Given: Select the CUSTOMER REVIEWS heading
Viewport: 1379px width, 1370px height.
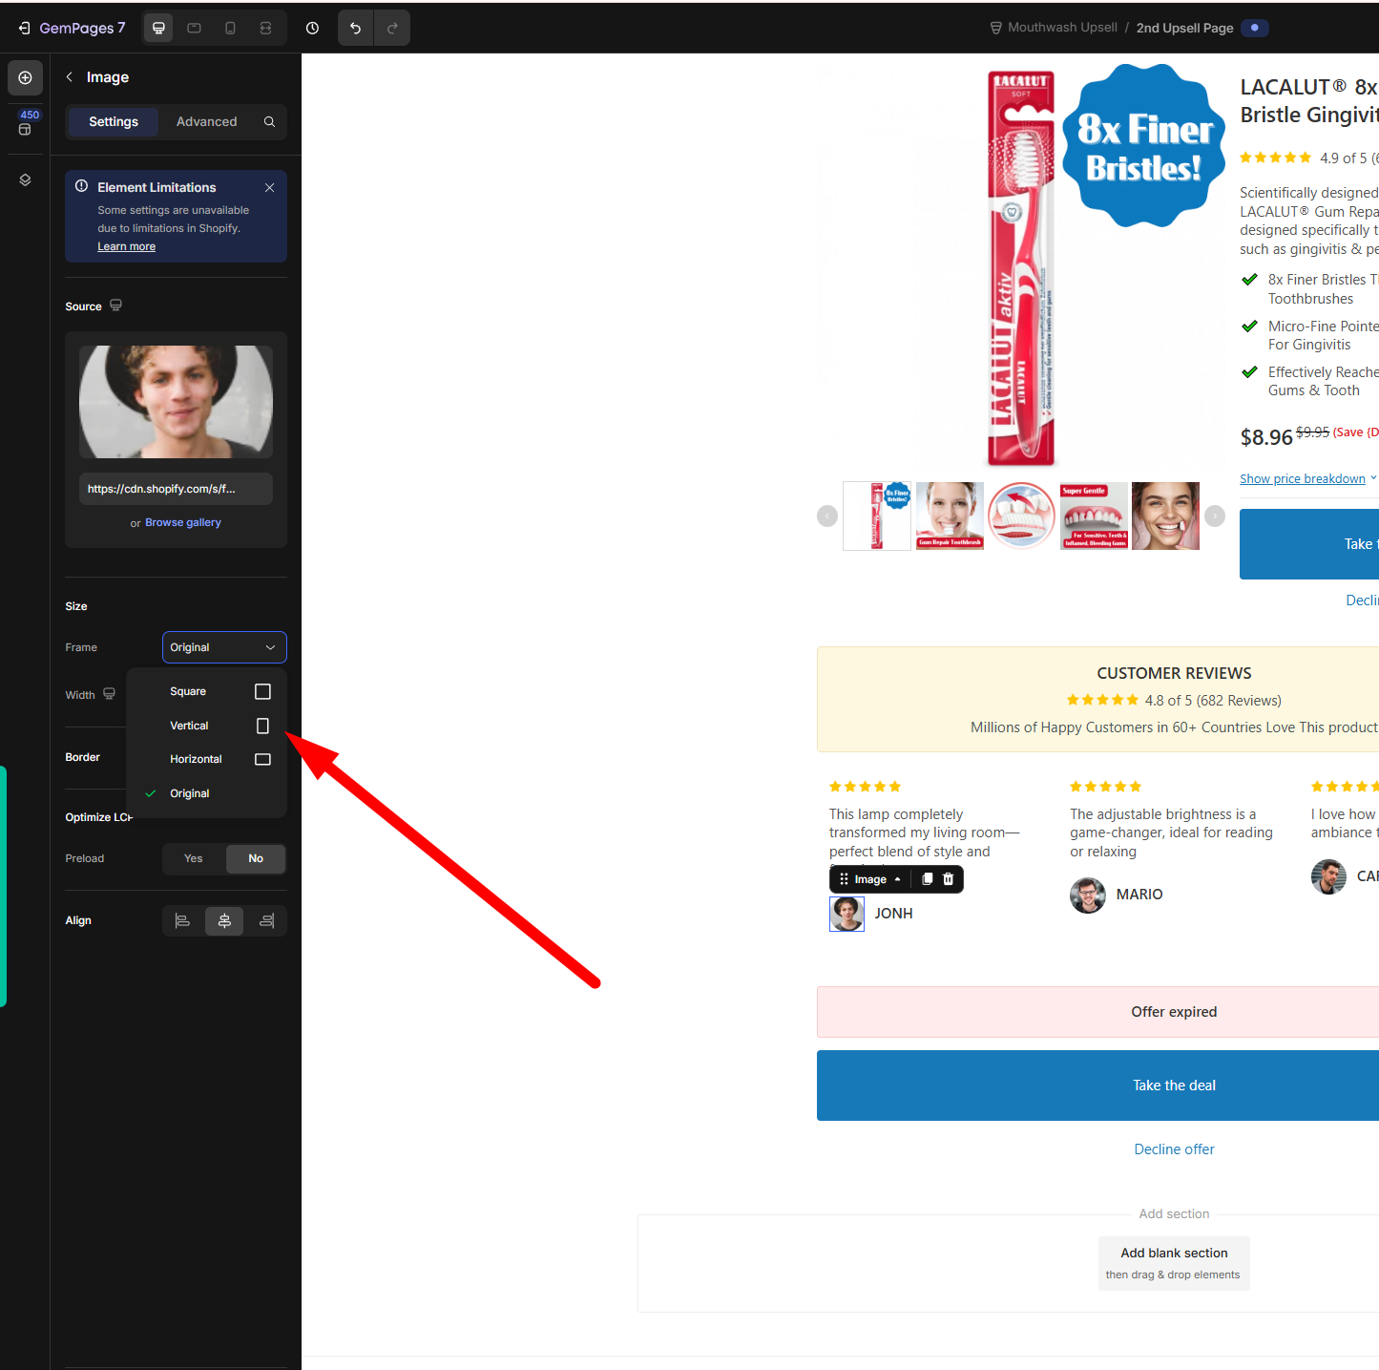Looking at the screenshot, I should pos(1174,673).
